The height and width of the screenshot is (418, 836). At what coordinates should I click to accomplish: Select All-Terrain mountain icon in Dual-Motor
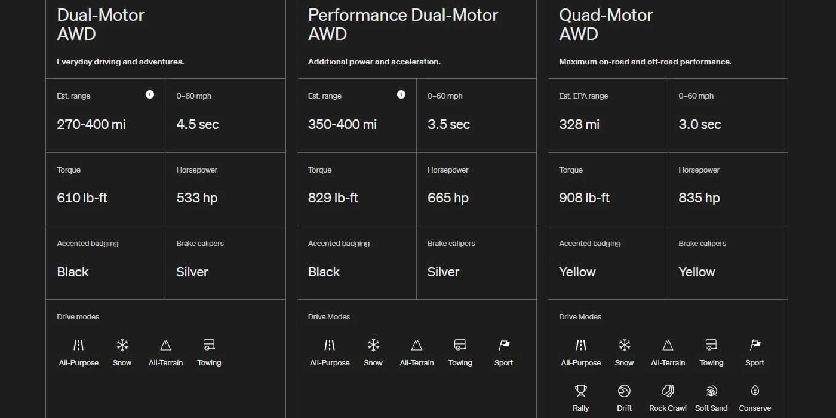pos(166,345)
